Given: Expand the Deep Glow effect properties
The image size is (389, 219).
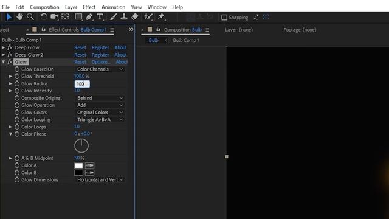Looking at the screenshot, I should click(x=3, y=47).
